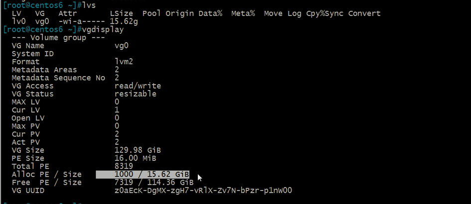The width and height of the screenshot is (471, 204).
Task: Click the Format value lvm2
Action: click(124, 62)
